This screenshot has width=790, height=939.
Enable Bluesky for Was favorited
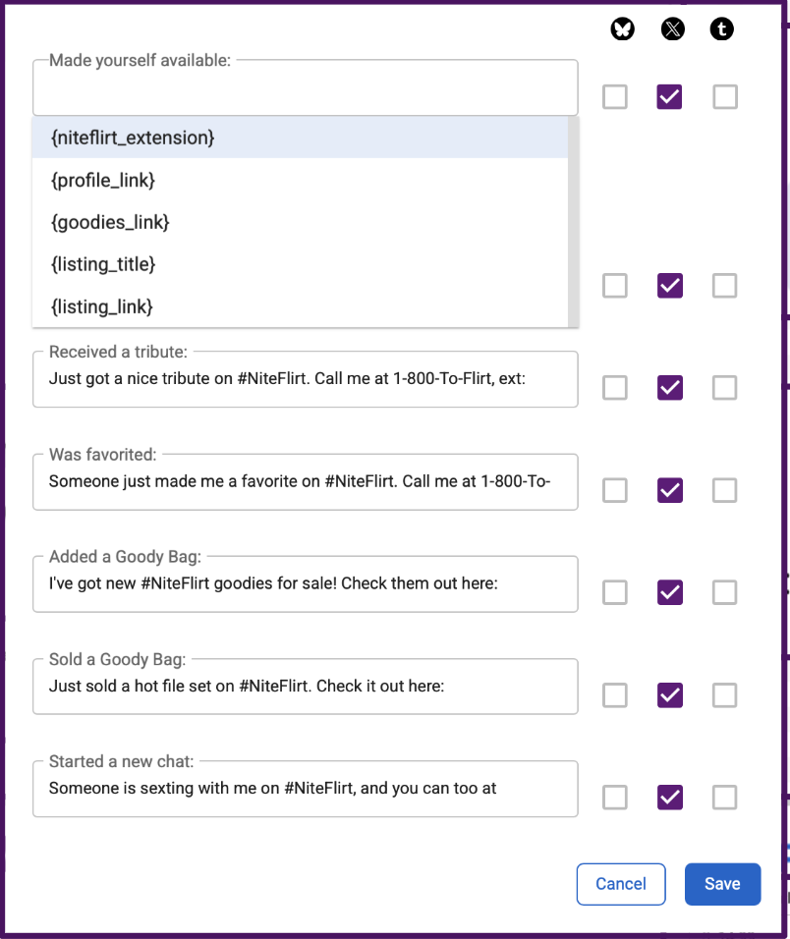(x=615, y=490)
